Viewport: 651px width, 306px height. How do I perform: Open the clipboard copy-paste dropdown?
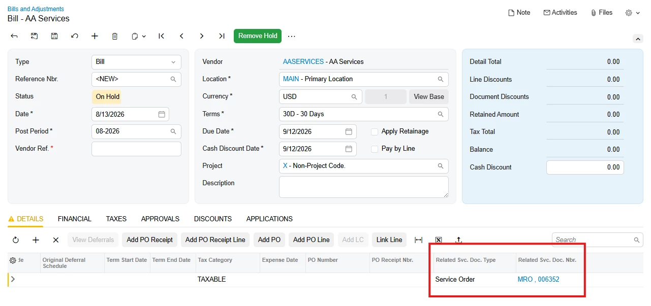[139, 36]
